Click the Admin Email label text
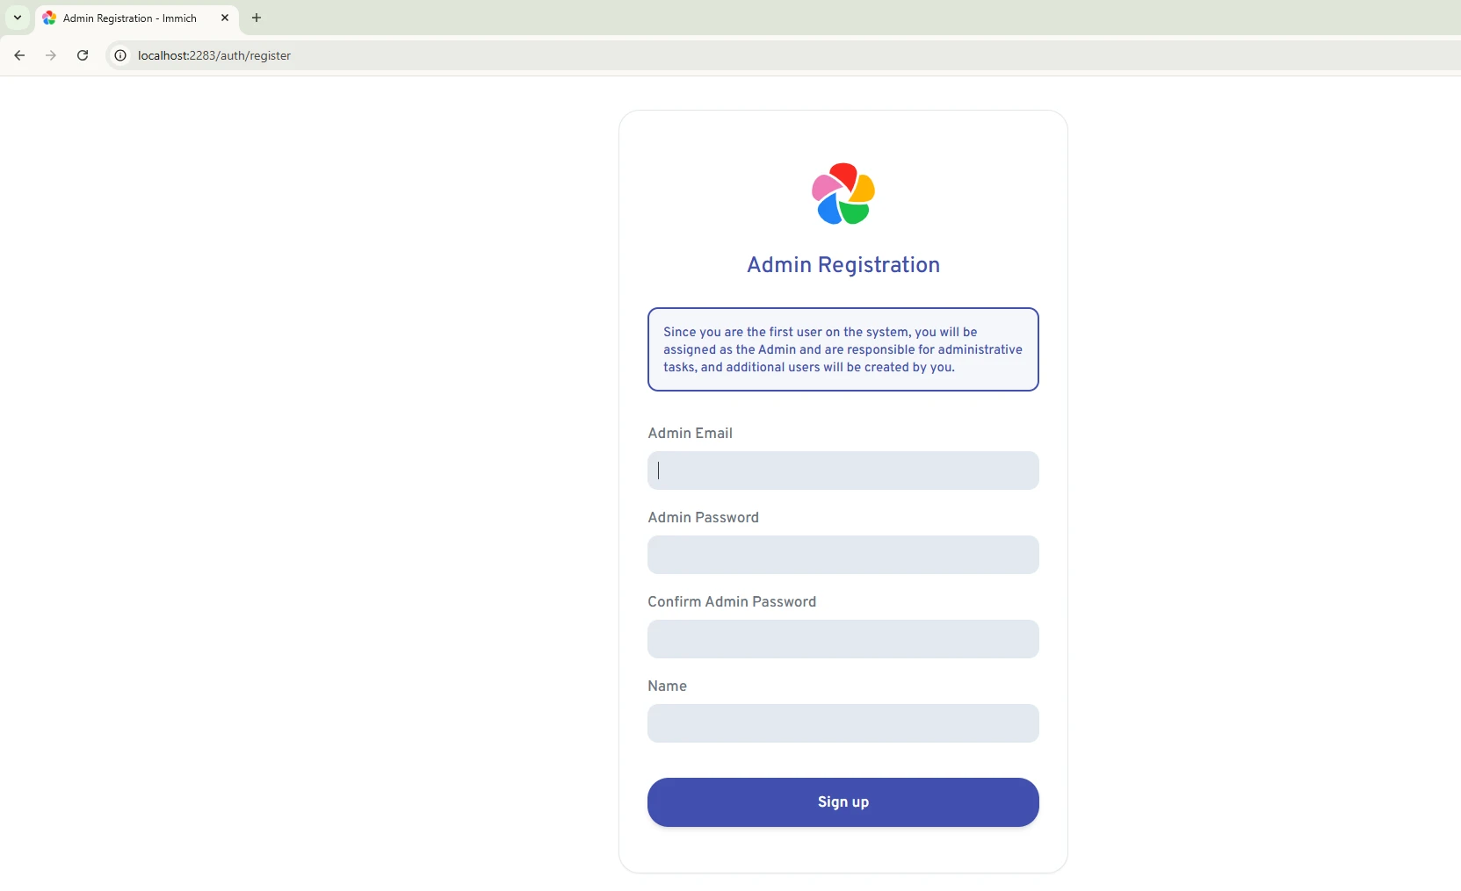Image resolution: width=1461 pixels, height=891 pixels. [x=690, y=434]
